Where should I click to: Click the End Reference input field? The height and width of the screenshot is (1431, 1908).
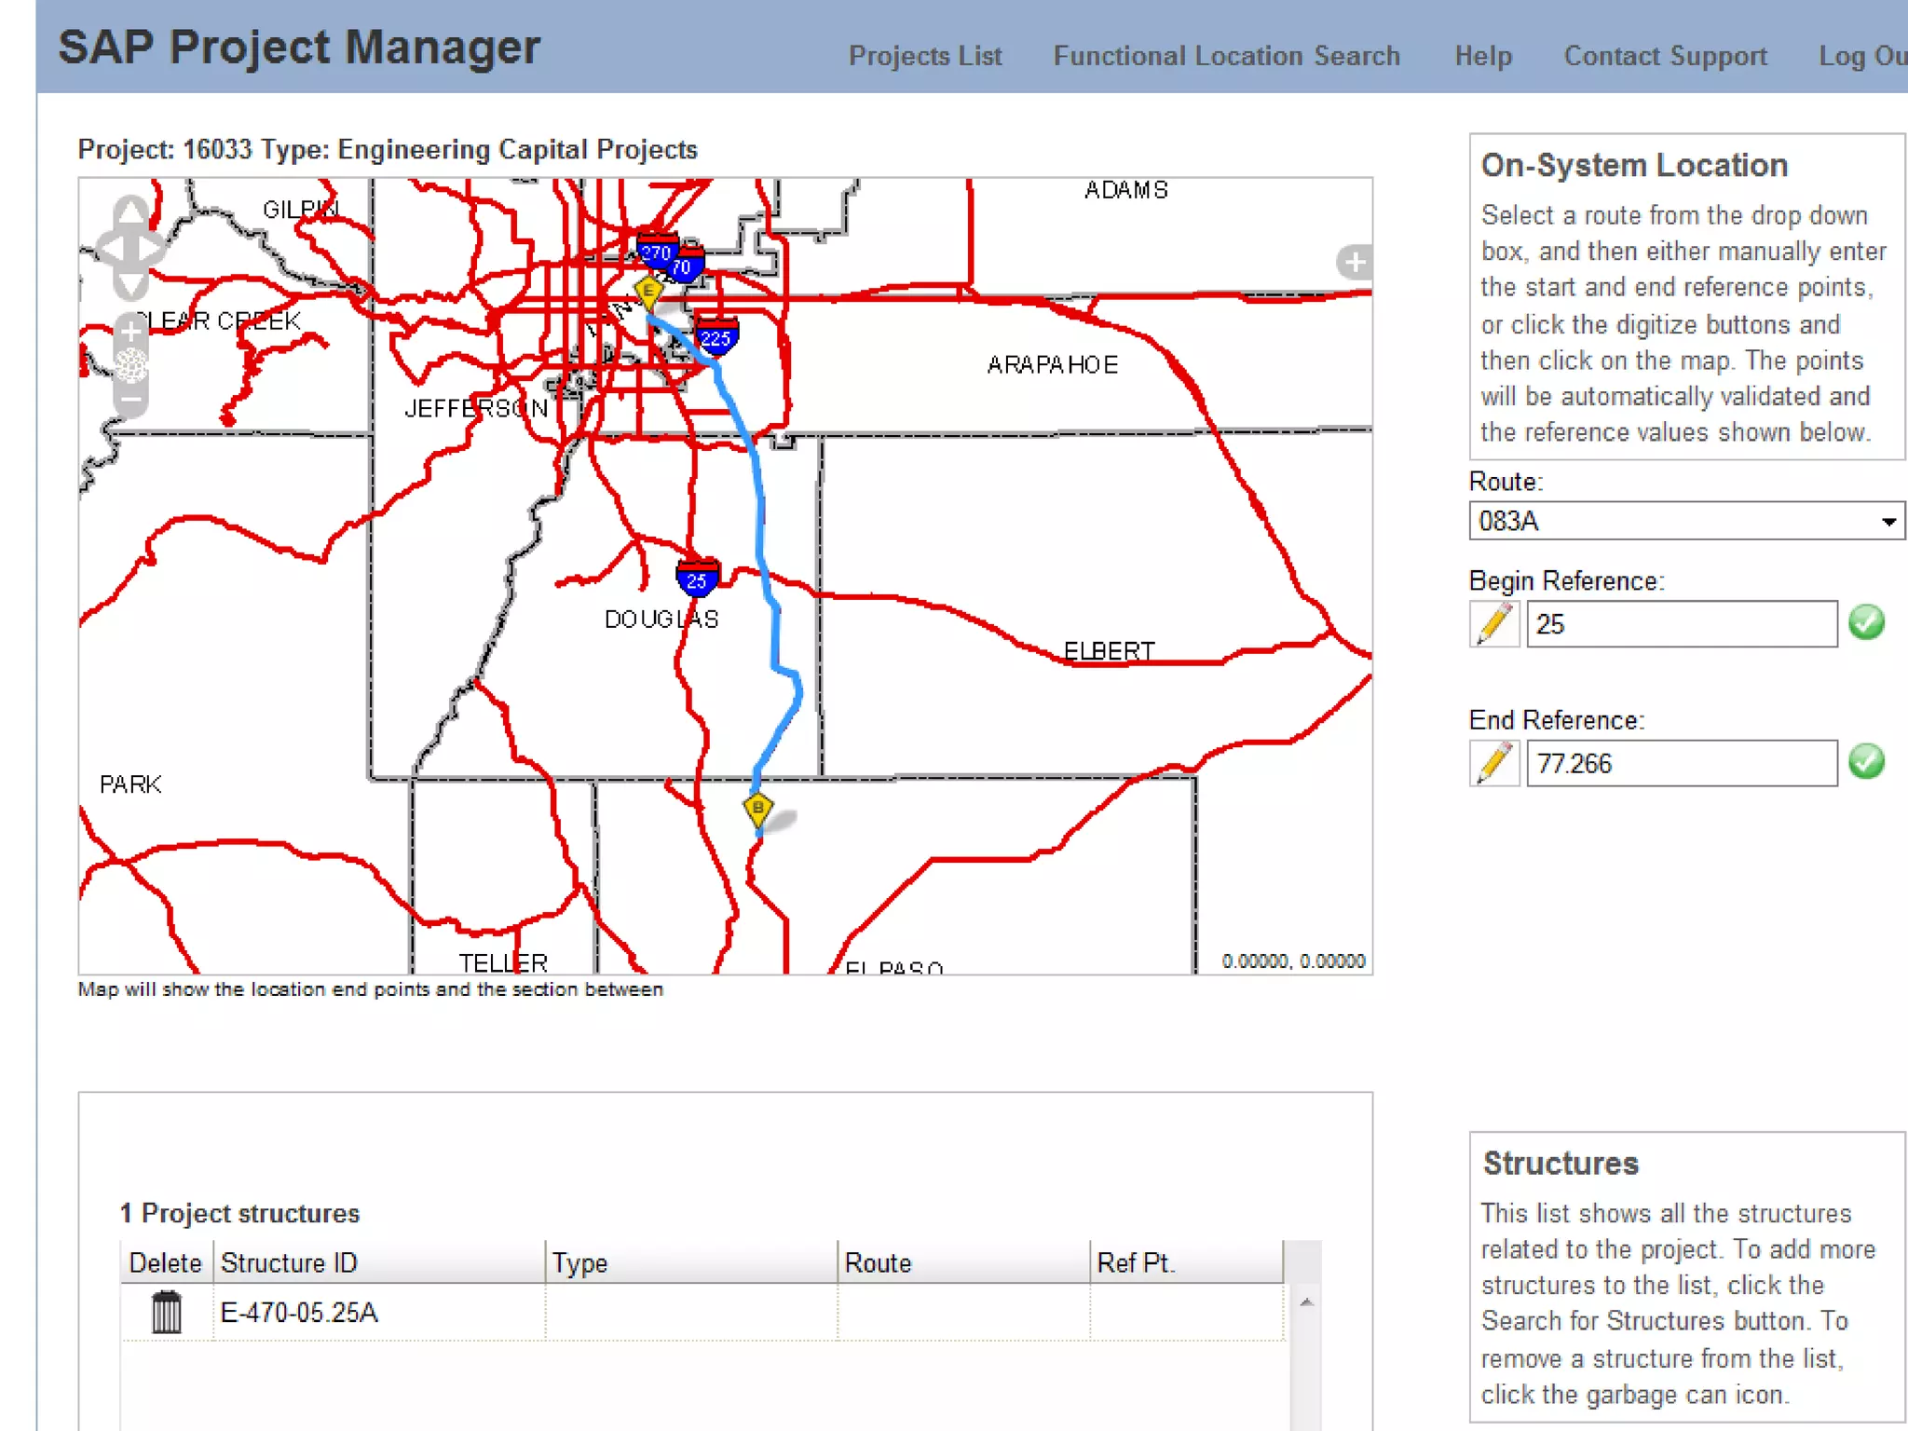click(1681, 763)
